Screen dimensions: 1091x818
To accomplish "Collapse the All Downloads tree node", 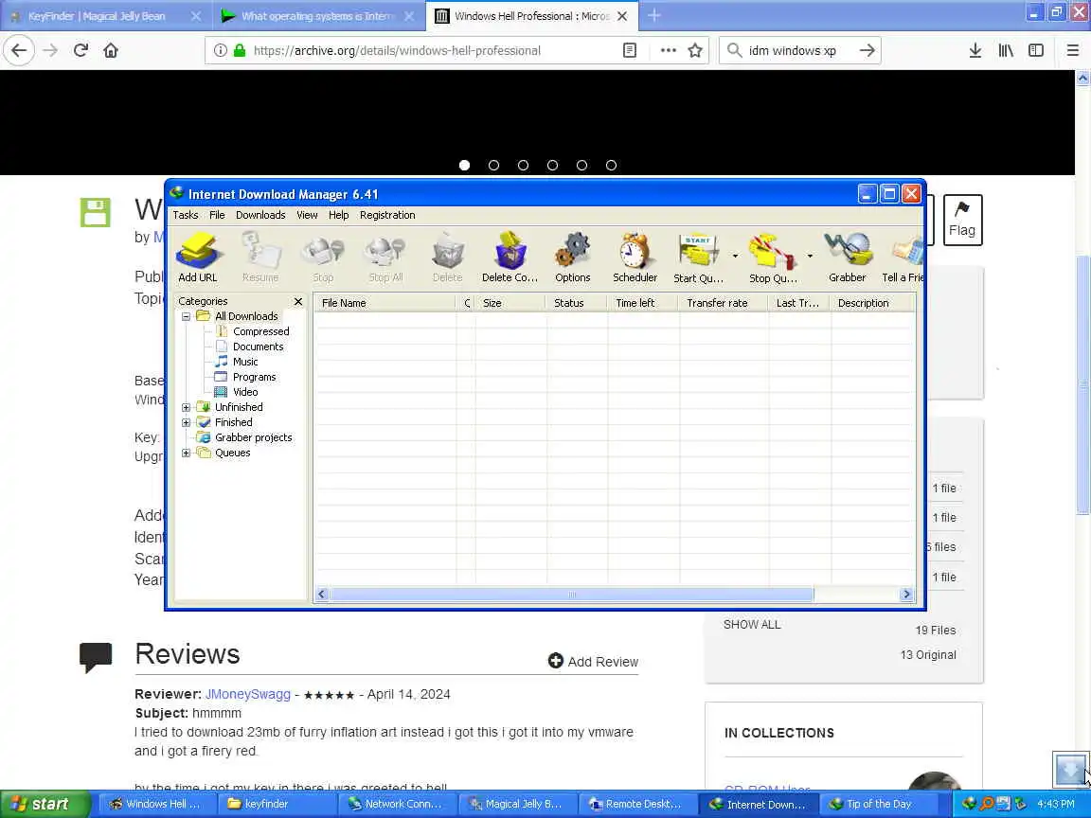I will point(186,316).
